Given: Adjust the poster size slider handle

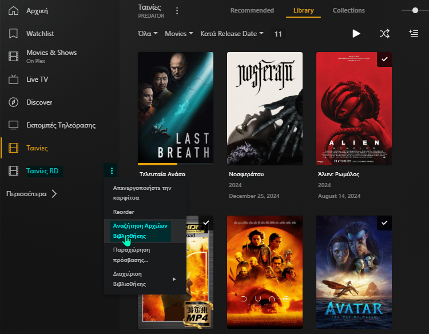Looking at the screenshot, I should (x=415, y=10).
